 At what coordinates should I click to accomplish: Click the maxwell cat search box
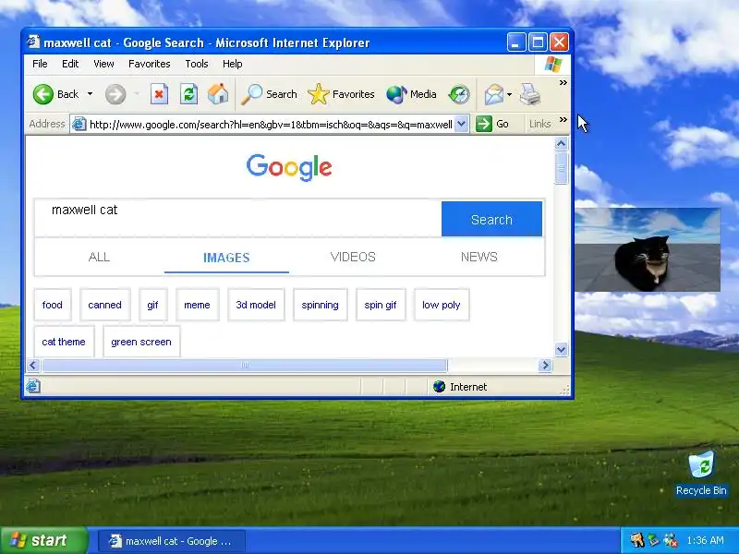238,218
